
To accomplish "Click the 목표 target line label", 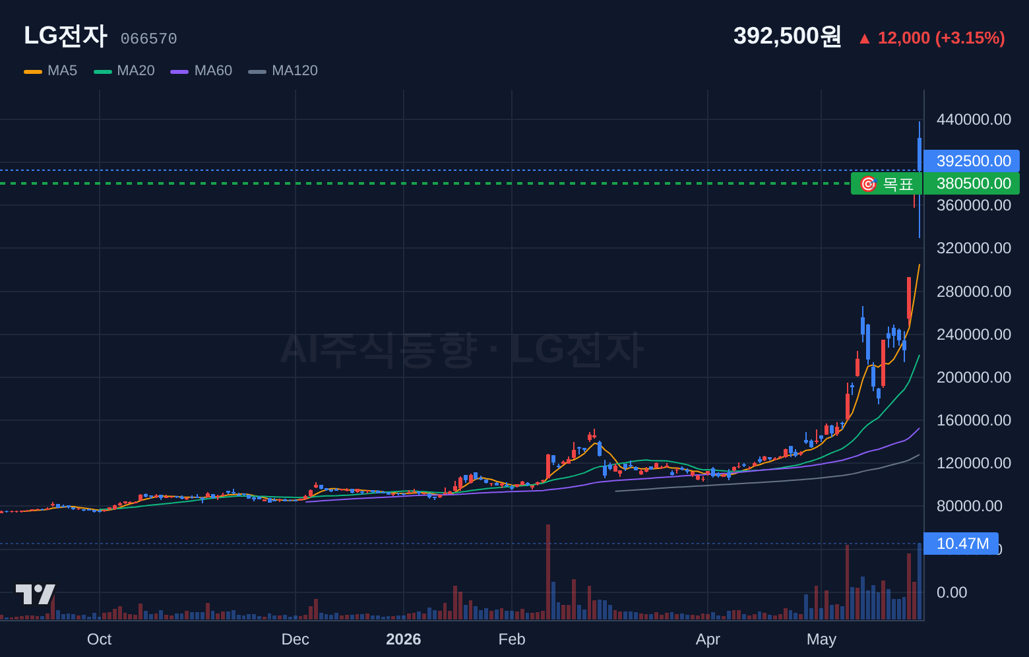I will (x=887, y=183).
